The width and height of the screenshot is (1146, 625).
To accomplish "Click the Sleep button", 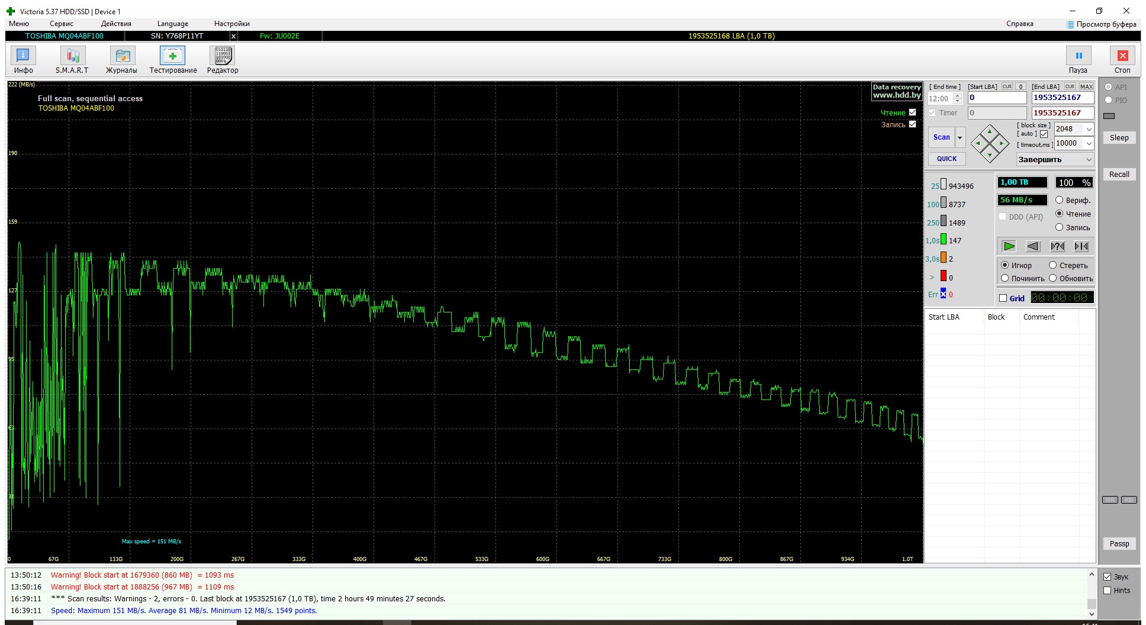I will [1119, 137].
